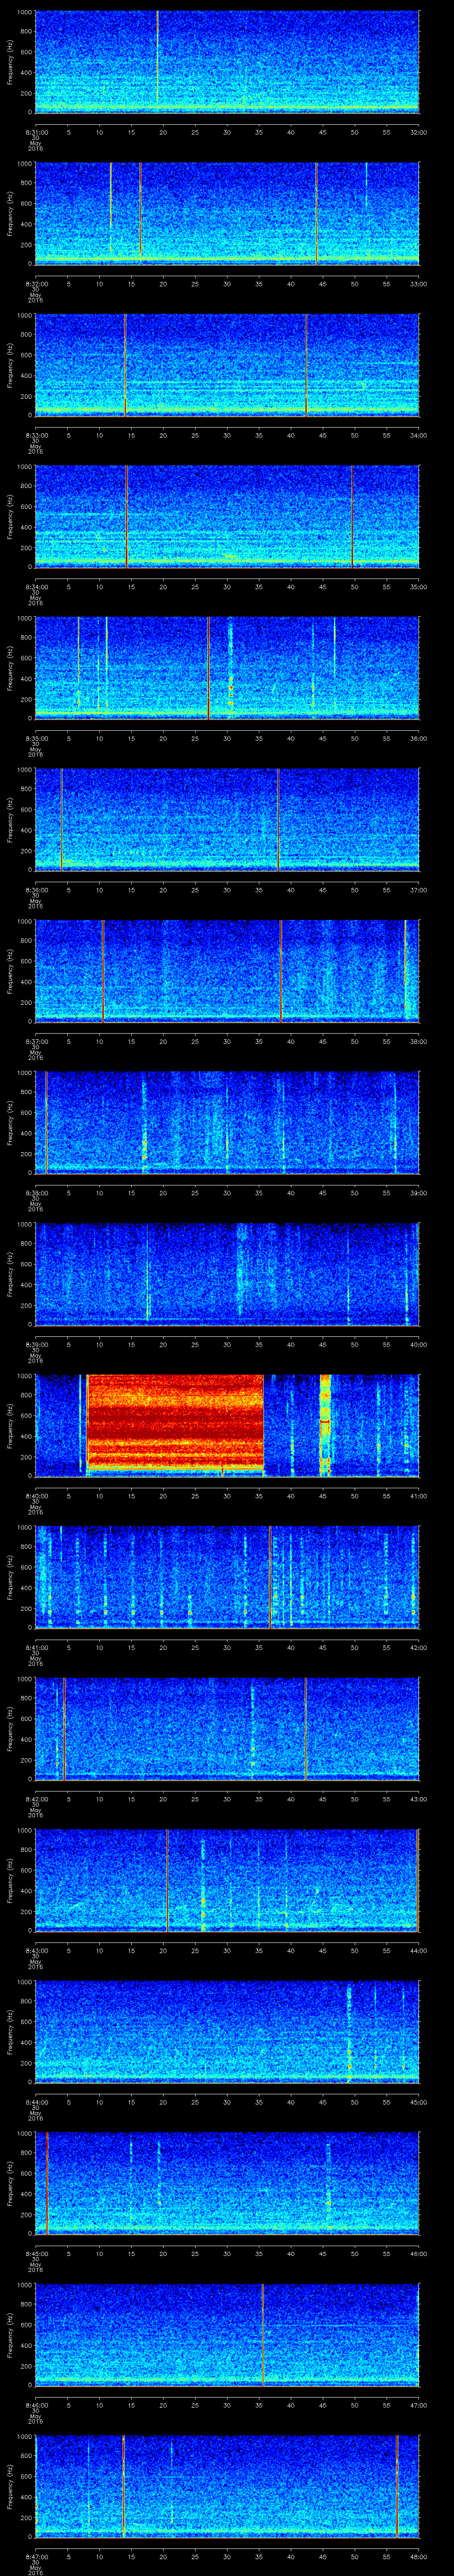Select the spectrogram panel starting at 8:38:00

(227, 1123)
